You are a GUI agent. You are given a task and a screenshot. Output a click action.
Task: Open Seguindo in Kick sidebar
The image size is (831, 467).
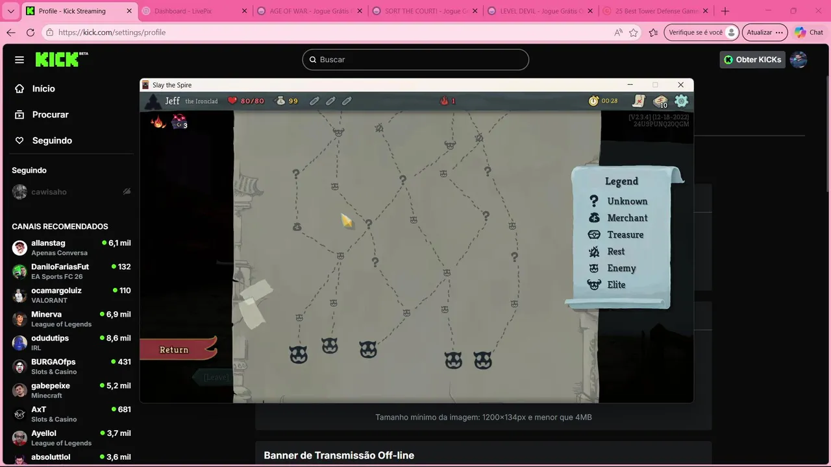(x=43, y=140)
